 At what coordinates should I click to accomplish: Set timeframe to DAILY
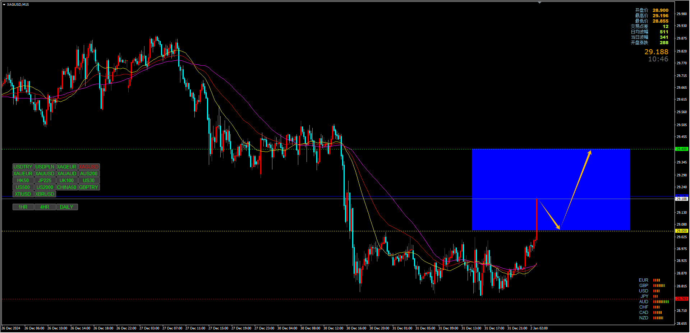(67, 207)
